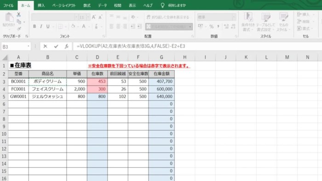Toggle Italic formatting

pos(41,27)
